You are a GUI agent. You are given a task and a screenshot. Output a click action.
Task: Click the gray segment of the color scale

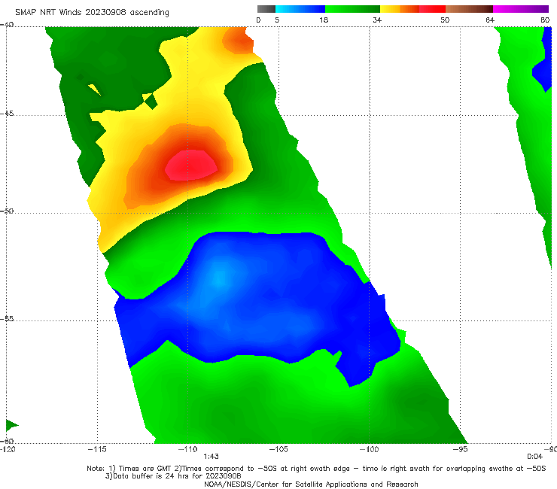coord(266,9)
